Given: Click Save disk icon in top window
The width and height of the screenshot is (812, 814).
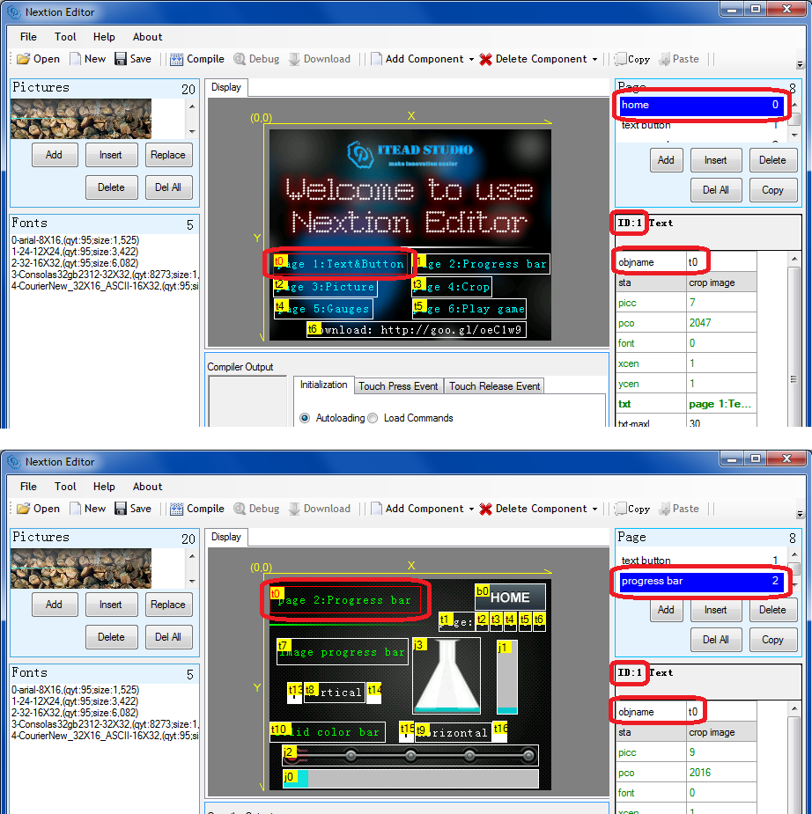Looking at the screenshot, I should click(121, 59).
